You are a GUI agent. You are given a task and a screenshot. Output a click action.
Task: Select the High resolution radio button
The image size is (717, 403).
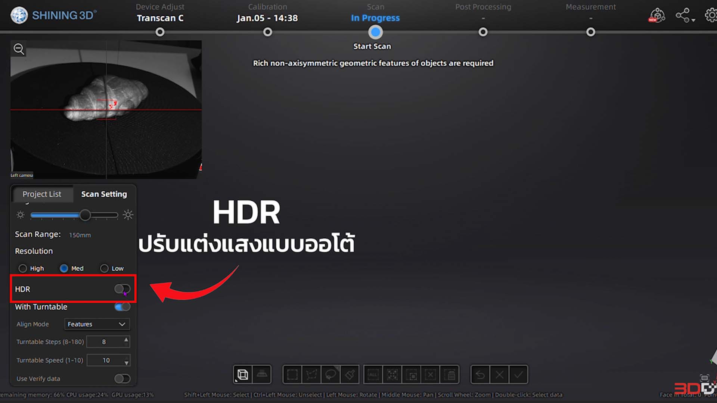pyautogui.click(x=22, y=268)
